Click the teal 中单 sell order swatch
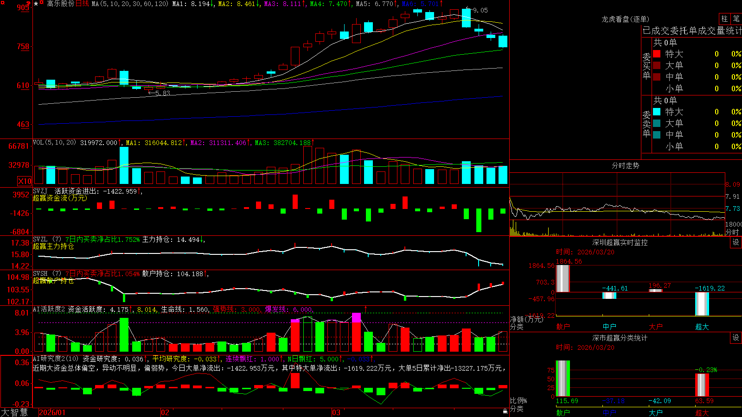The image size is (742, 417). coord(657,135)
